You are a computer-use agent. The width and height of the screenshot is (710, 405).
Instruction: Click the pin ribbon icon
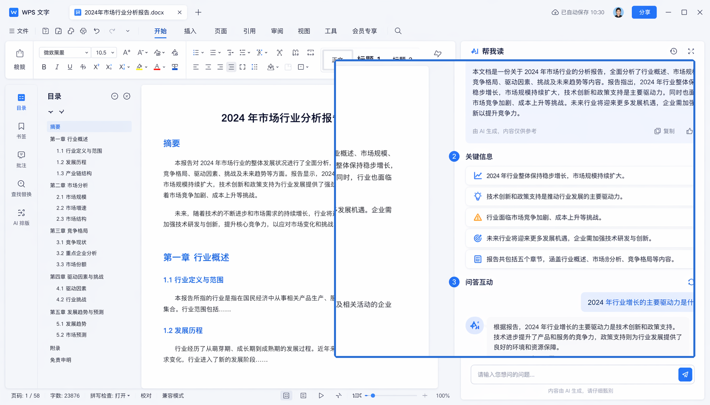[x=438, y=53]
